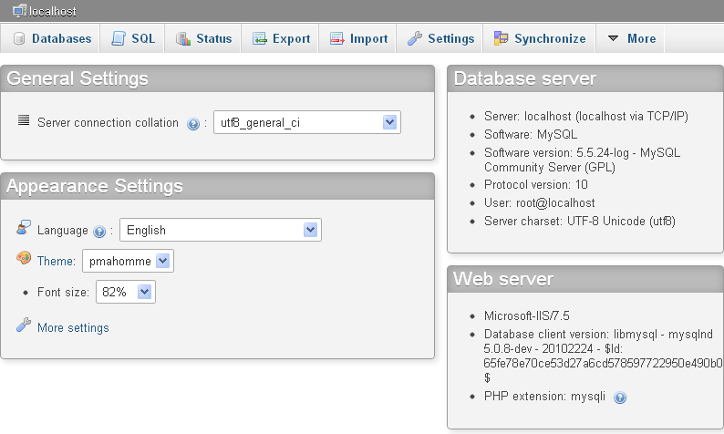This screenshot has height=434, width=724.
Task: Click the Export icon in toolbar
Action: coord(260,39)
